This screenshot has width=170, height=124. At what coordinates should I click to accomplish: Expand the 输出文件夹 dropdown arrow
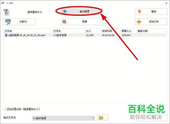point(93,118)
